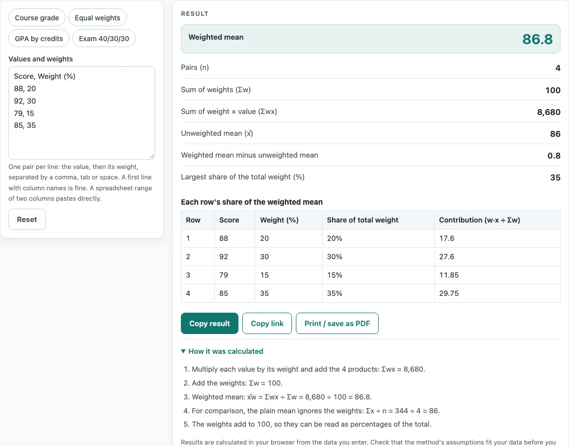Image resolution: width=569 pixels, height=446 pixels.
Task: Click the Weighted mean minus unweighted mean label
Action: [x=250, y=155]
